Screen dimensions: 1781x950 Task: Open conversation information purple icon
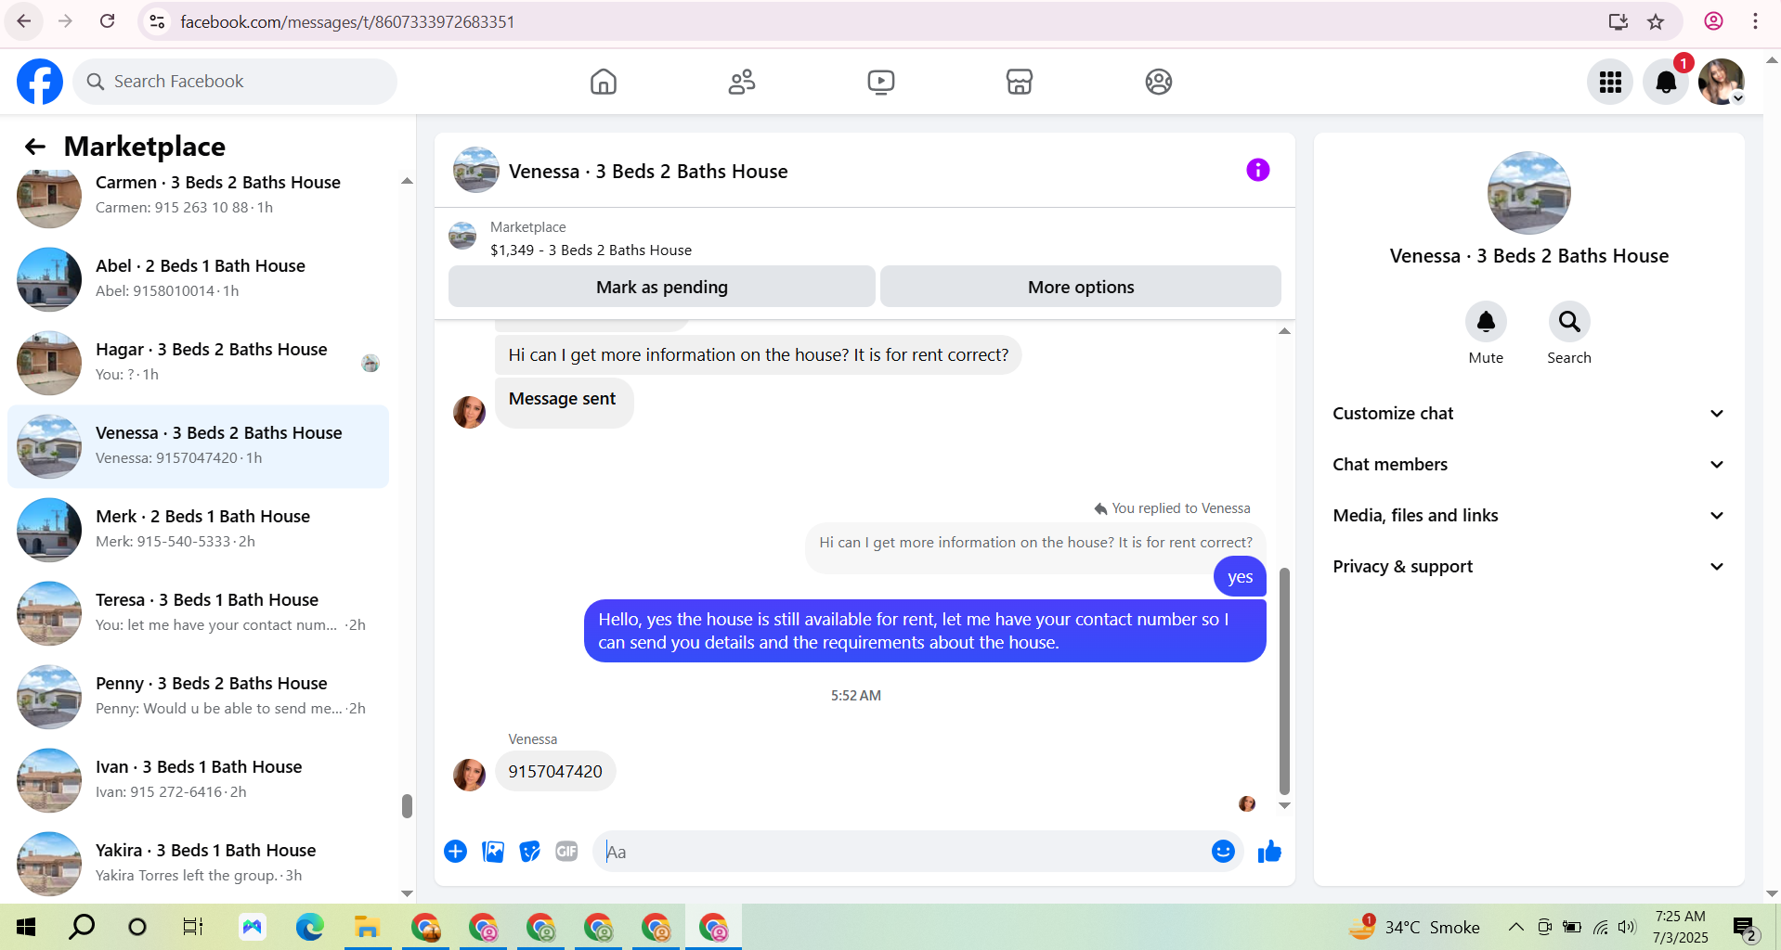point(1258,170)
